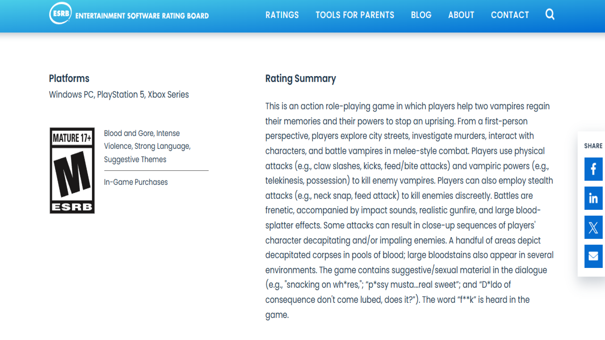
Task: Share page via LinkedIn icon
Action: coord(593,198)
